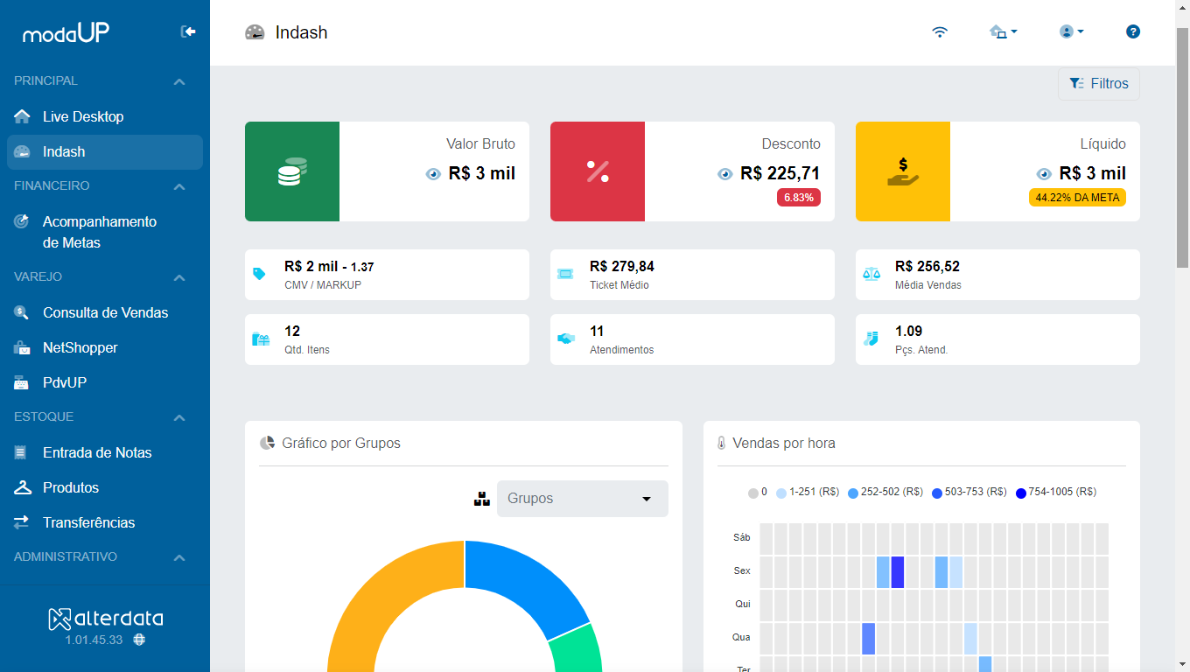Collapse the ADMINISTRATIVO menu section

coord(179,557)
